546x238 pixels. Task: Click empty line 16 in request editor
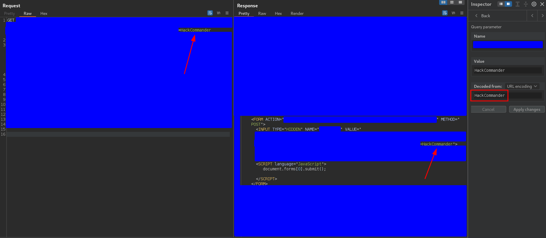(118, 134)
